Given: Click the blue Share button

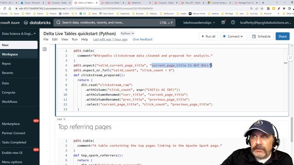Looking at the screenshot, I should pos(283,36).
